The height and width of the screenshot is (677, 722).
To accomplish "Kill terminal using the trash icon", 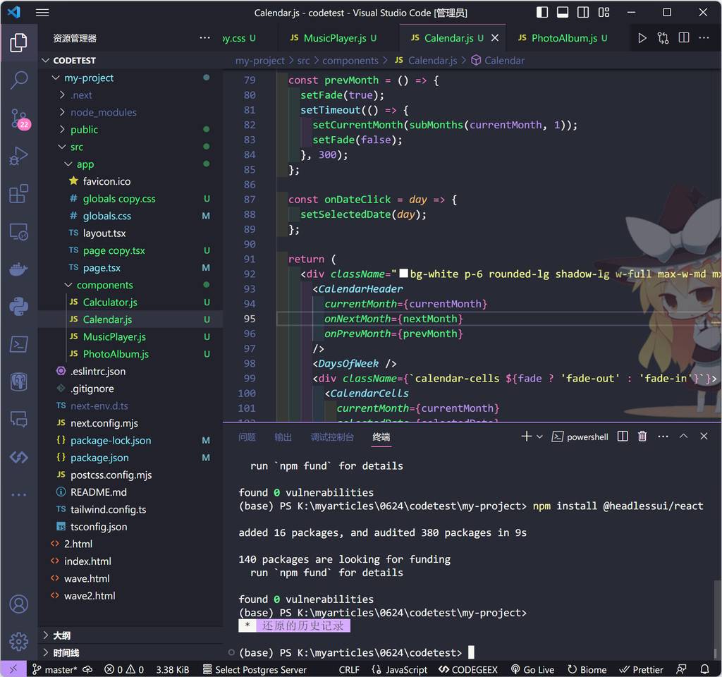I will [x=642, y=437].
